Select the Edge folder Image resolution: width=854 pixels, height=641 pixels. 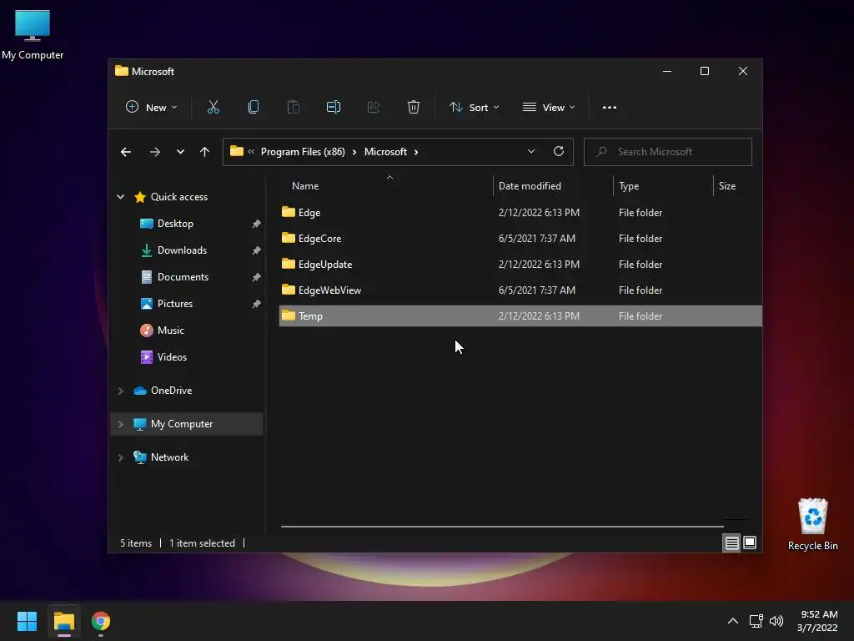coord(520,213)
